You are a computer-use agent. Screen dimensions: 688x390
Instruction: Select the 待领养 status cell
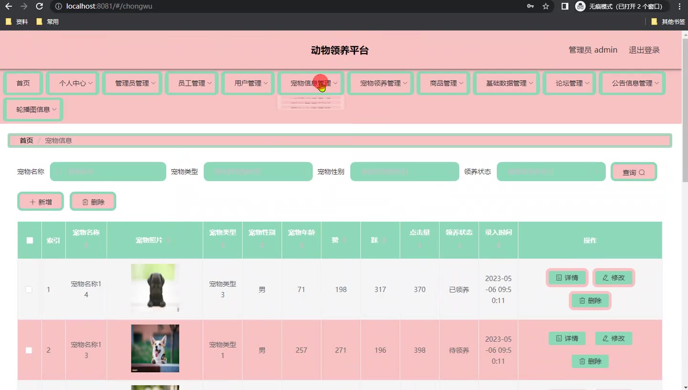(x=459, y=350)
